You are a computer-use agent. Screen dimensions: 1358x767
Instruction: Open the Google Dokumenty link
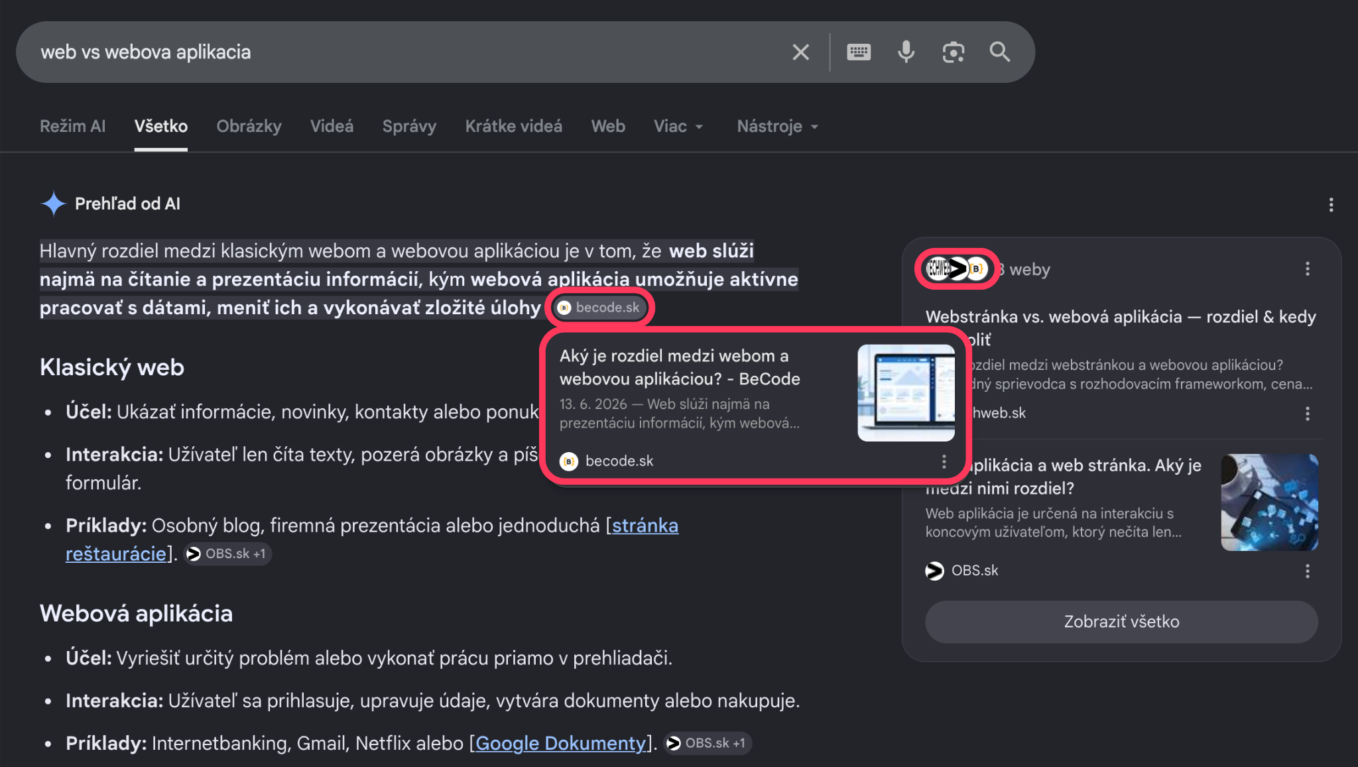point(561,743)
